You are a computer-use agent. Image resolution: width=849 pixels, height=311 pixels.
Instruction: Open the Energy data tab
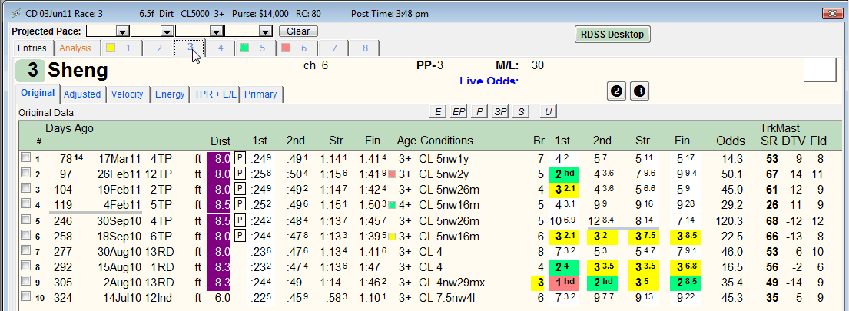point(170,94)
